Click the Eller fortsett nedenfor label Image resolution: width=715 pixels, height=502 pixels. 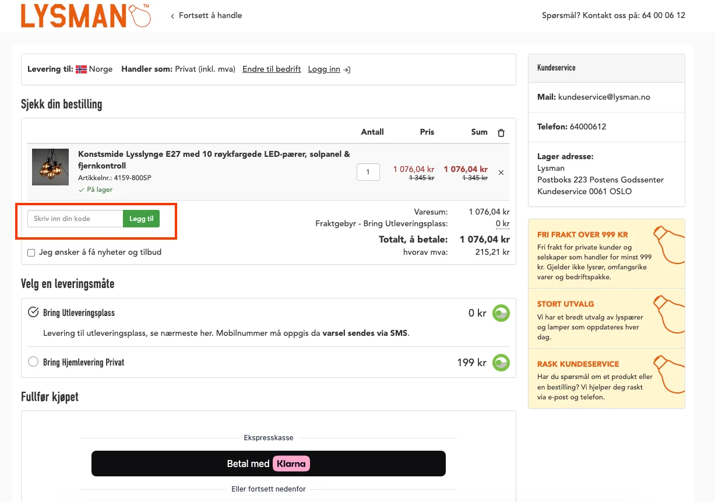269,489
